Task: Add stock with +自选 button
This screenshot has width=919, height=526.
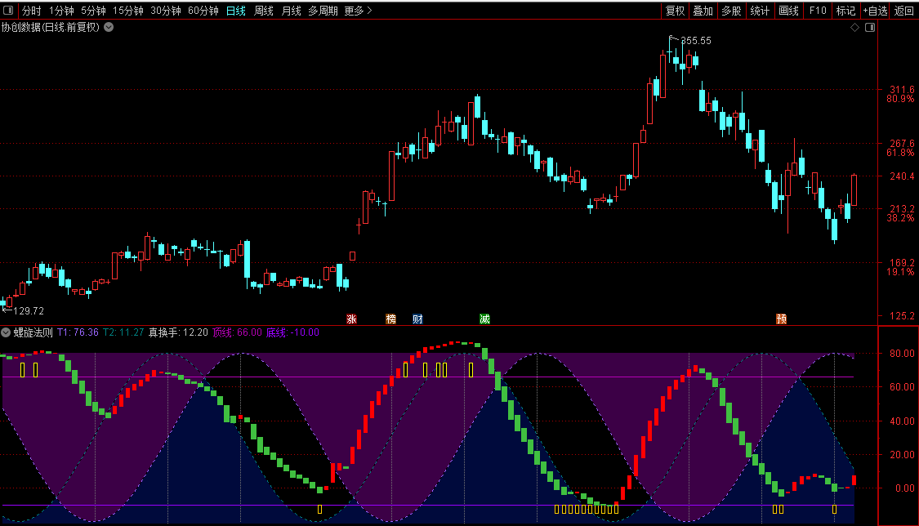Action: click(875, 11)
